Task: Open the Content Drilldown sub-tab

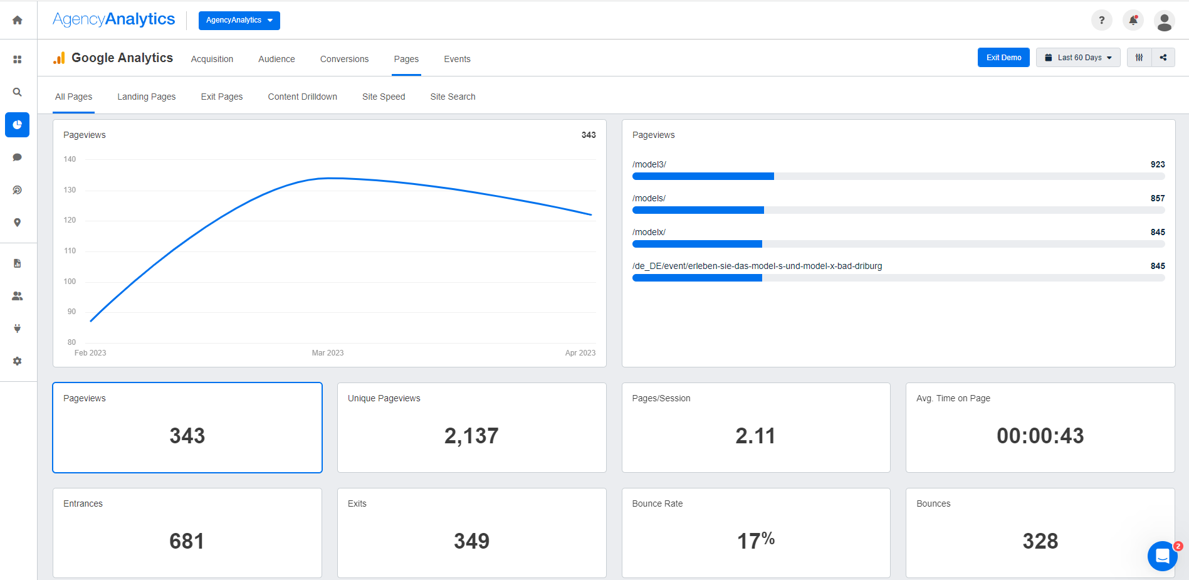Action: point(302,97)
